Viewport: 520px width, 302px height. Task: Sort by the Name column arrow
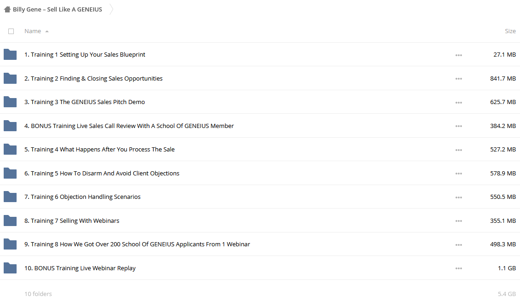[x=47, y=31]
